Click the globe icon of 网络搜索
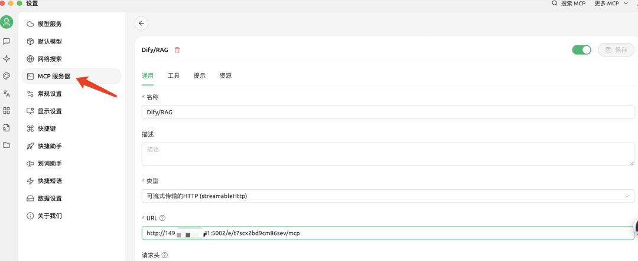Screen dimensions: 638x261 pyautogui.click(x=30, y=59)
